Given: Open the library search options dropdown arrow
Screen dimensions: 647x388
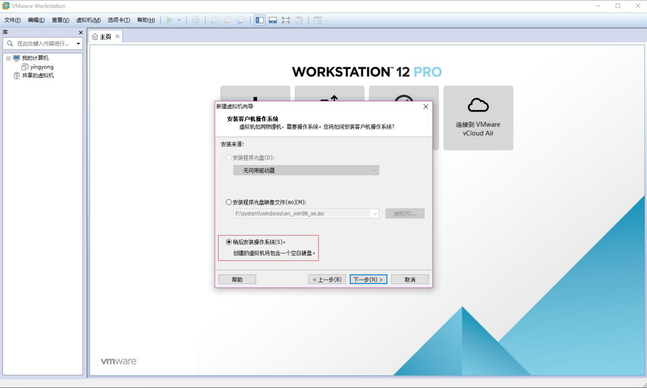Looking at the screenshot, I should (79, 44).
